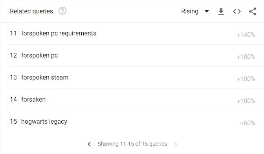
Task: Click row number 15
Action: point(13,122)
